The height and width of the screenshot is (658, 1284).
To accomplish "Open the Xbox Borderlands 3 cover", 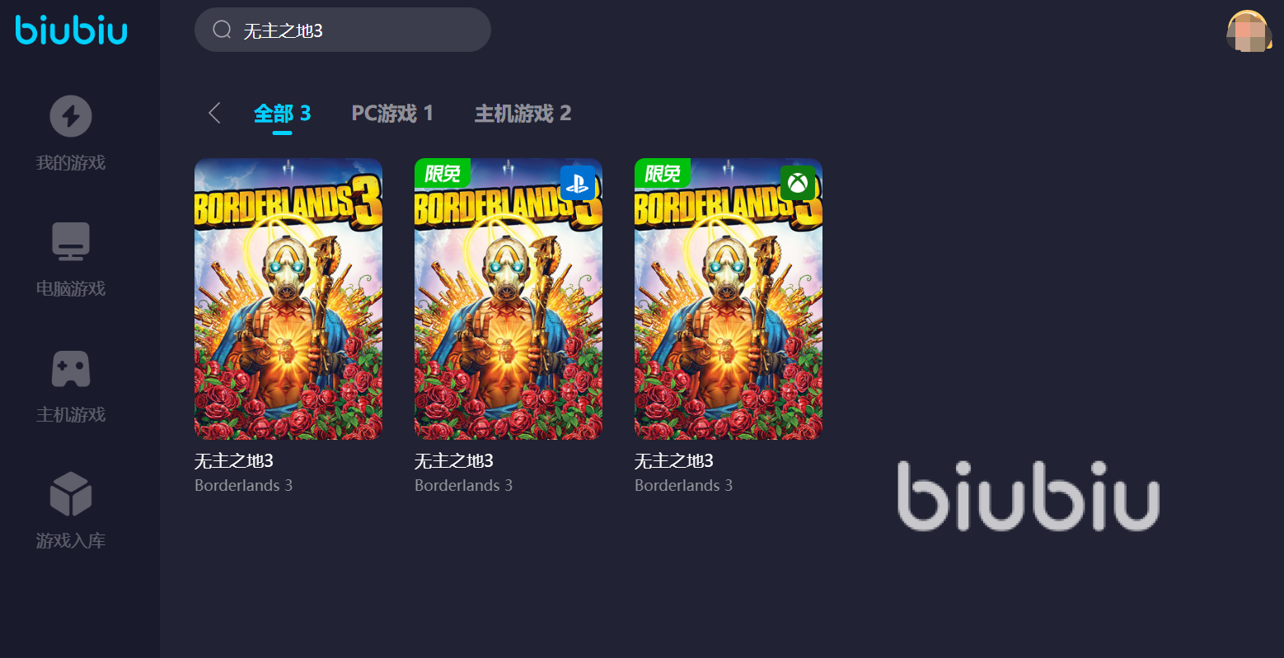I will [x=729, y=299].
